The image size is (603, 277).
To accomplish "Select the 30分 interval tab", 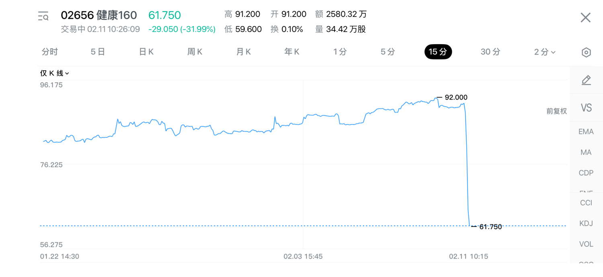I will (490, 52).
